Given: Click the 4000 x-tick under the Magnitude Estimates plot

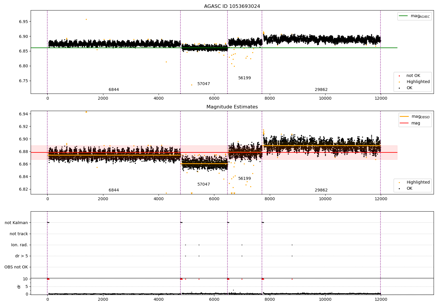Looking at the screenshot, I should pos(159,199).
